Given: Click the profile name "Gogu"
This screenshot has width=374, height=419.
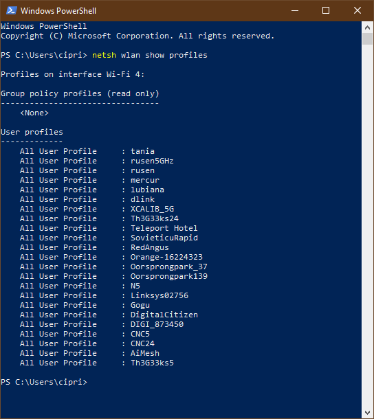Looking at the screenshot, I should [140, 305].
